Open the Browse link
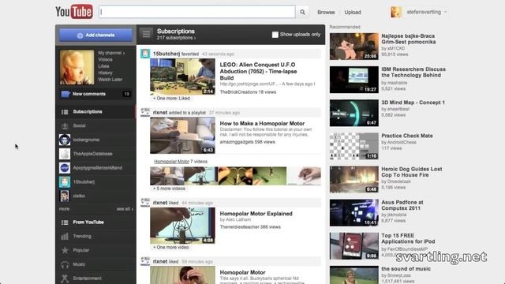 (326, 13)
